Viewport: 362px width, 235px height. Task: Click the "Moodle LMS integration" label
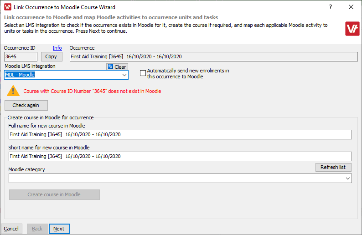coord(30,66)
